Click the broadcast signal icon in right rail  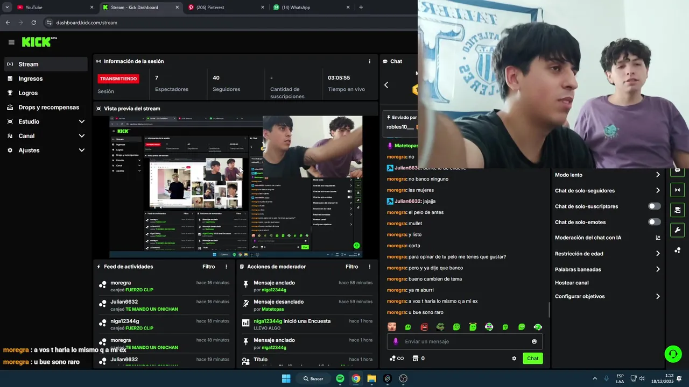[677, 190]
